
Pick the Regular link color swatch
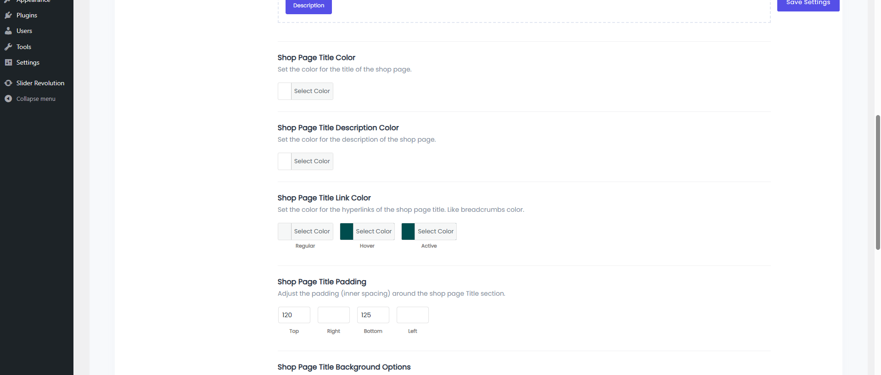pyautogui.click(x=285, y=232)
